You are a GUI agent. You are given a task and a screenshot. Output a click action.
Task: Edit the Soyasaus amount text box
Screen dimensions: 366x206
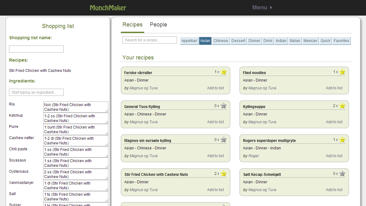(x=76, y=163)
